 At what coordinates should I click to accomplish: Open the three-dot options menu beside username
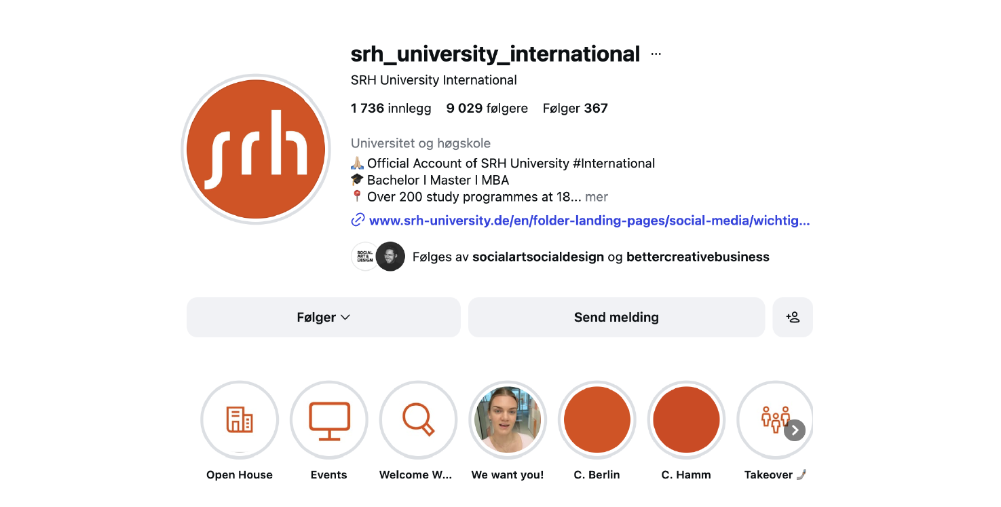[656, 54]
